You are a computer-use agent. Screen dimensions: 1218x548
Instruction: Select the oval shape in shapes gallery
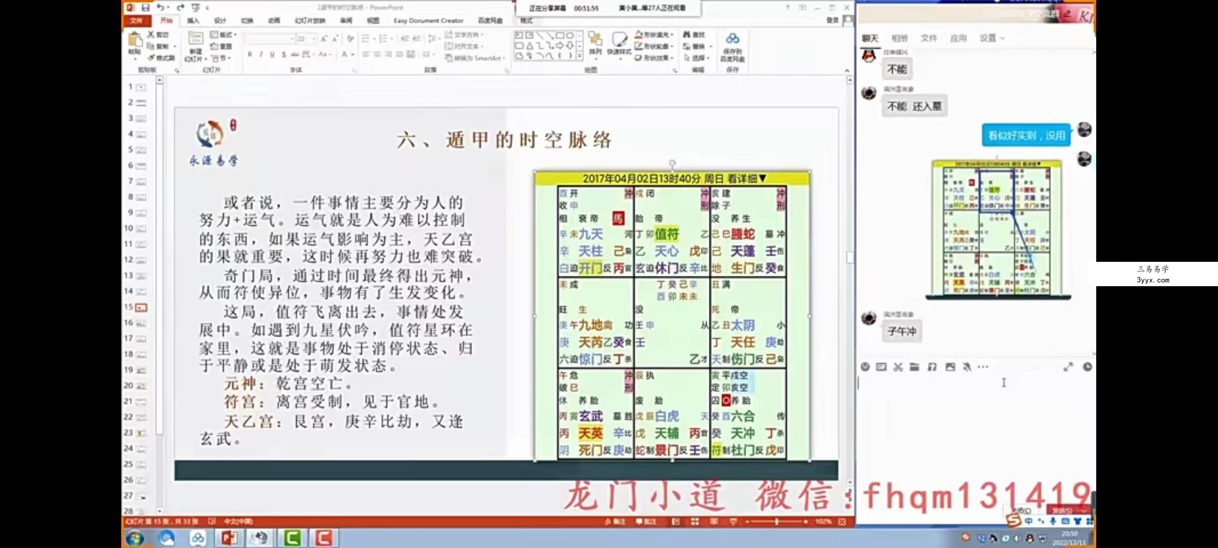[x=570, y=36]
